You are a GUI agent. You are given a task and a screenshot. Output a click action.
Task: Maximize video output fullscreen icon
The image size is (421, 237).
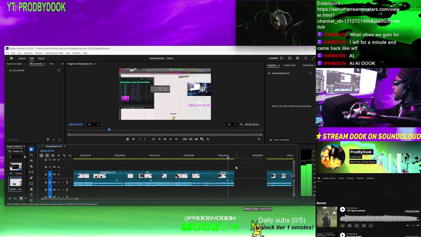coord(313,58)
